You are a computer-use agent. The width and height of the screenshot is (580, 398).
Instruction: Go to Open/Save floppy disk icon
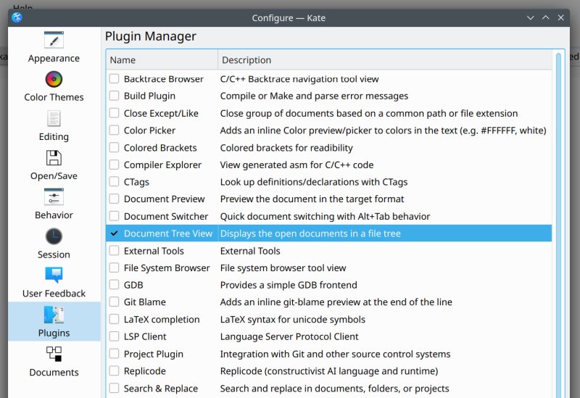tap(54, 157)
